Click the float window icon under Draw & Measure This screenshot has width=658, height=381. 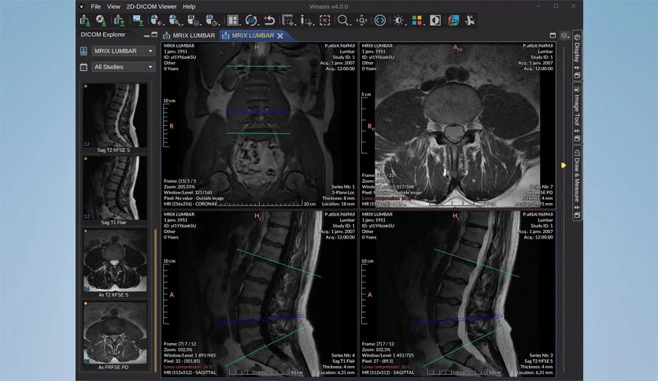pyautogui.click(x=577, y=215)
